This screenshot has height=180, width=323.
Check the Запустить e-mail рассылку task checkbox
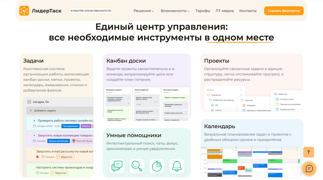coord(33,152)
